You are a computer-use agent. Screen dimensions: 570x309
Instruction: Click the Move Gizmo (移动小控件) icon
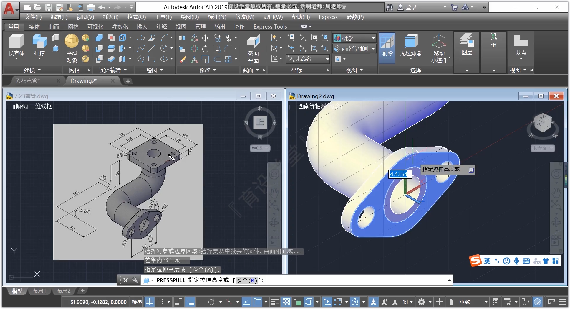[x=439, y=41]
